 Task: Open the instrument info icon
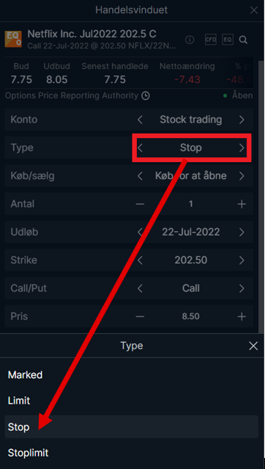click(190, 40)
